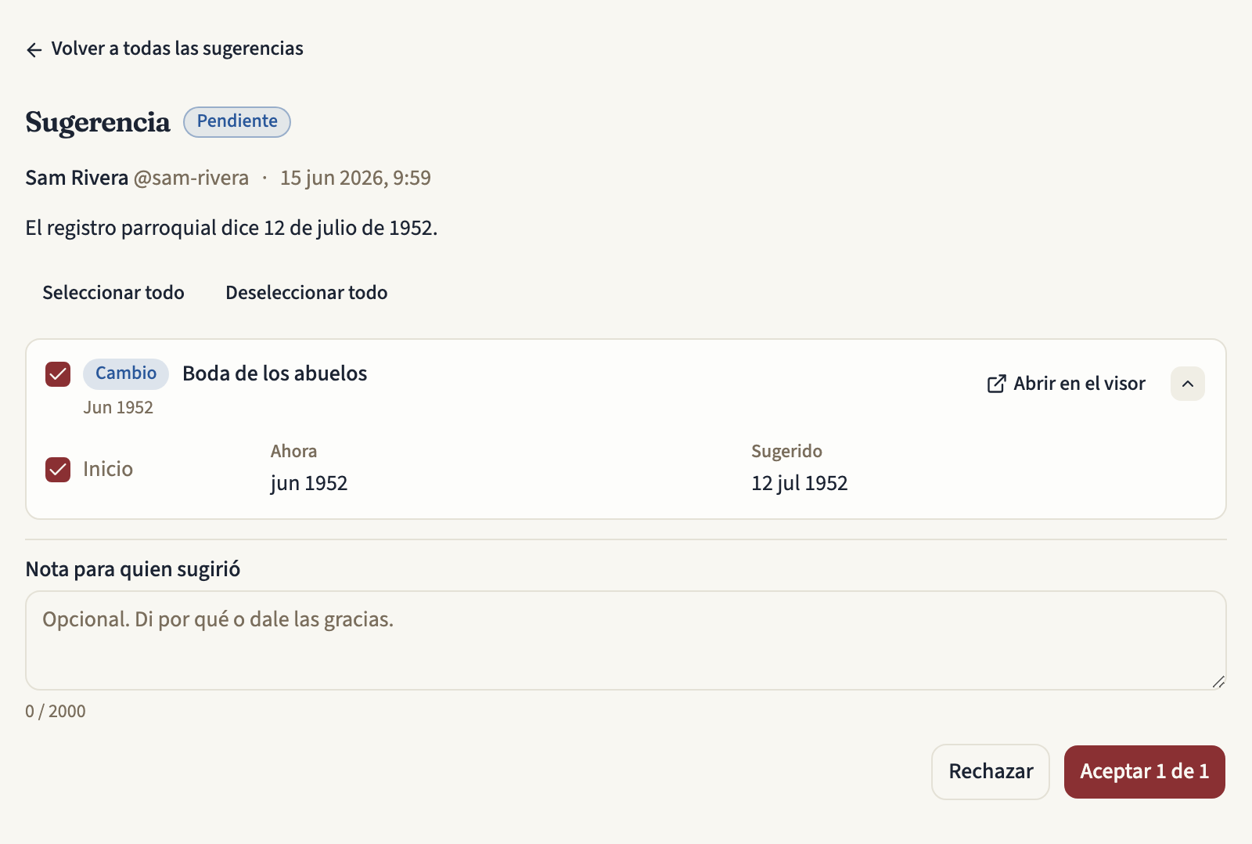Click the Inicio field label
1252x844 pixels.
[x=108, y=469]
